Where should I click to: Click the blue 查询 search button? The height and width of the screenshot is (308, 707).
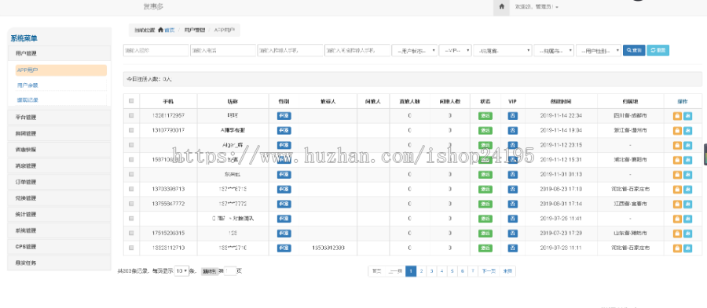click(634, 50)
